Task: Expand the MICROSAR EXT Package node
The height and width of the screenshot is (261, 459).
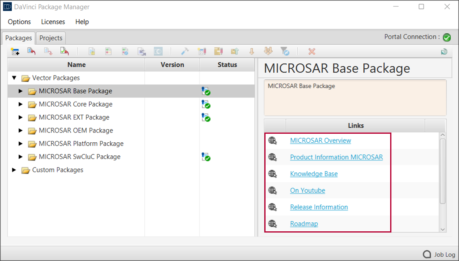Action: tap(20, 117)
